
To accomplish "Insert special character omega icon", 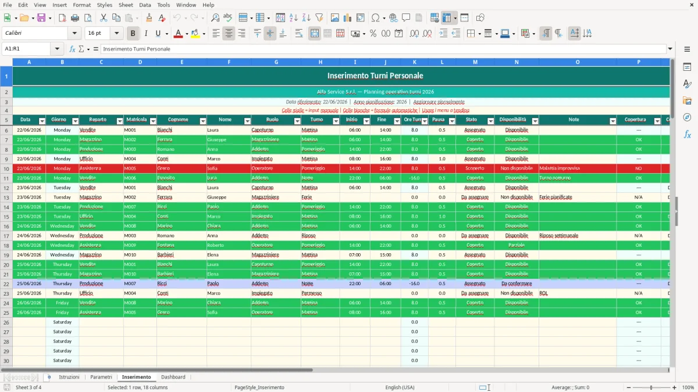I will [375, 18].
